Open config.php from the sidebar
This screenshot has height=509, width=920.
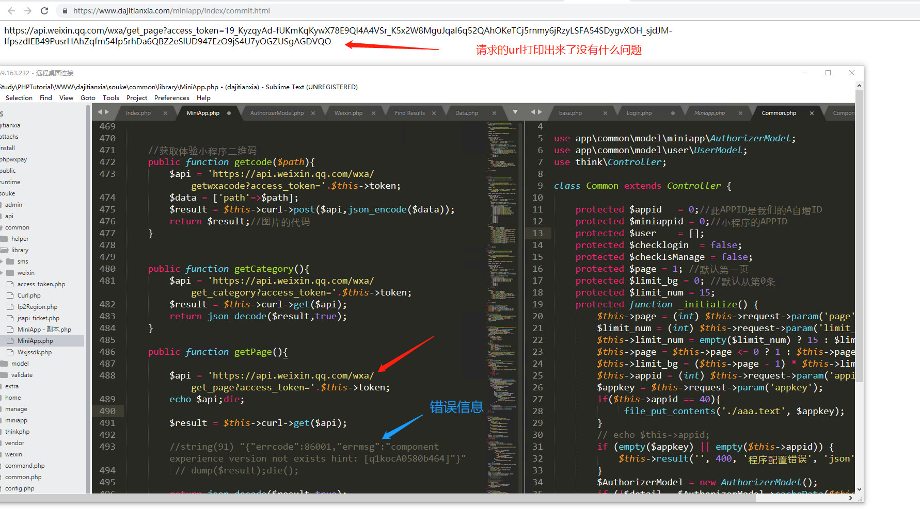pos(20,488)
